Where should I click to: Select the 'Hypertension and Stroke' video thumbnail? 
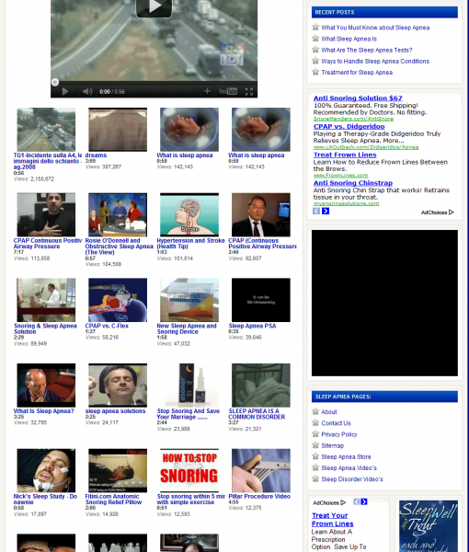click(x=189, y=214)
